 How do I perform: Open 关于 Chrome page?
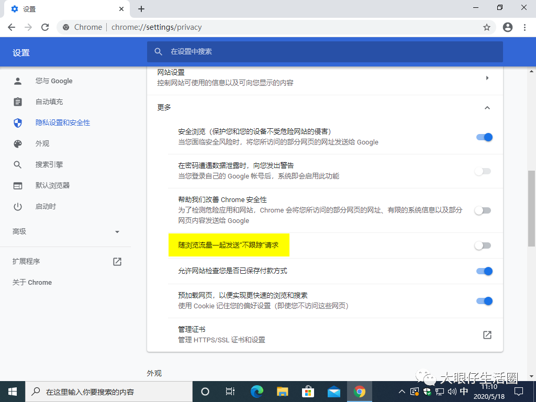point(32,282)
